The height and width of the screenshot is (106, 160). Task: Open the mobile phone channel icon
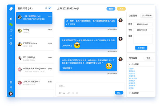11,37
